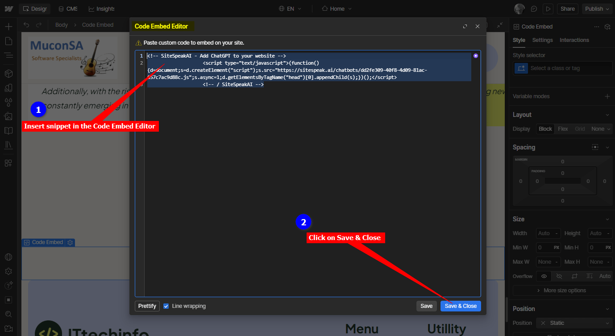Set Overflow to Auto
The image size is (615, 336).
click(605, 276)
